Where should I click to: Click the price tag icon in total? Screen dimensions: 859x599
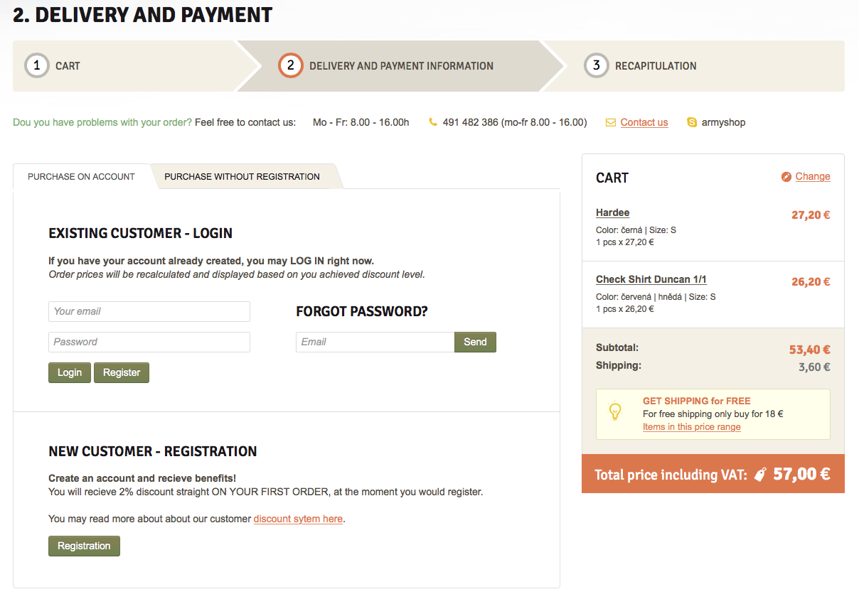tap(760, 475)
